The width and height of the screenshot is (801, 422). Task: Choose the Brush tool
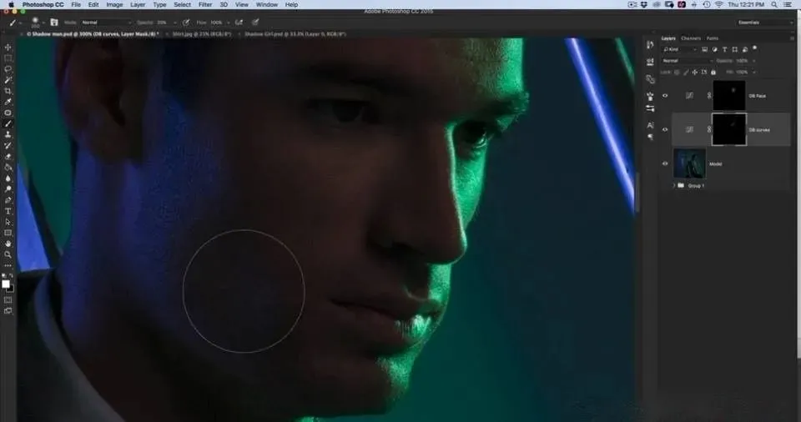(8, 123)
